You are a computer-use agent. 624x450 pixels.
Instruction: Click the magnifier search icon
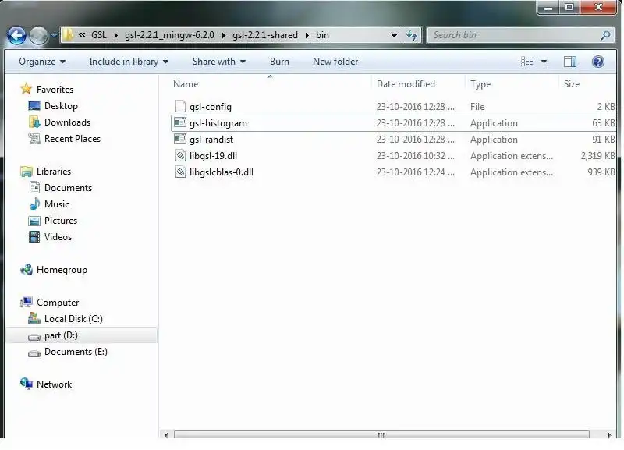(x=606, y=35)
